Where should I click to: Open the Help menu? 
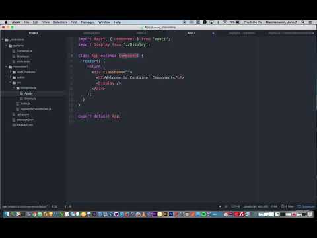click(x=117, y=22)
